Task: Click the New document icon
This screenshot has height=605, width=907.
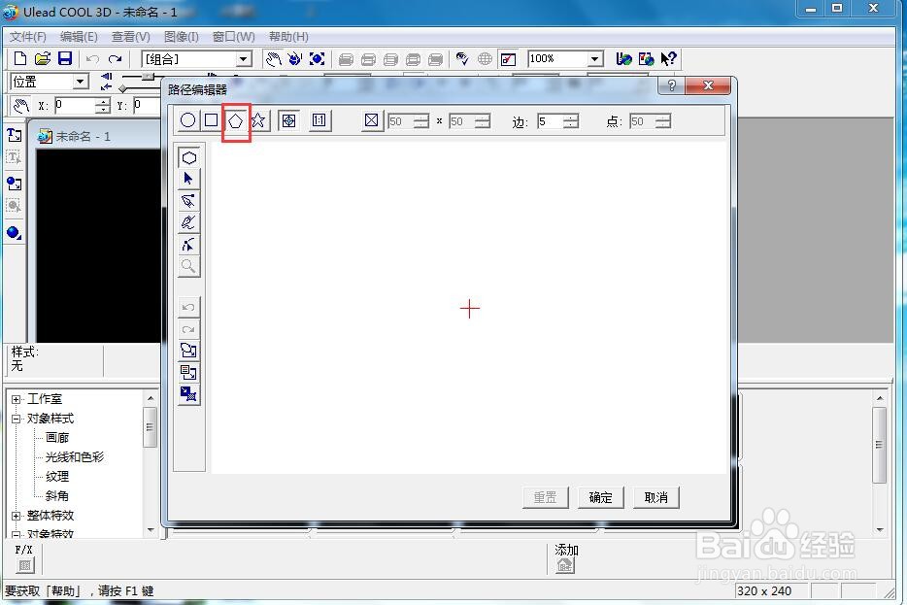Action: (x=19, y=58)
